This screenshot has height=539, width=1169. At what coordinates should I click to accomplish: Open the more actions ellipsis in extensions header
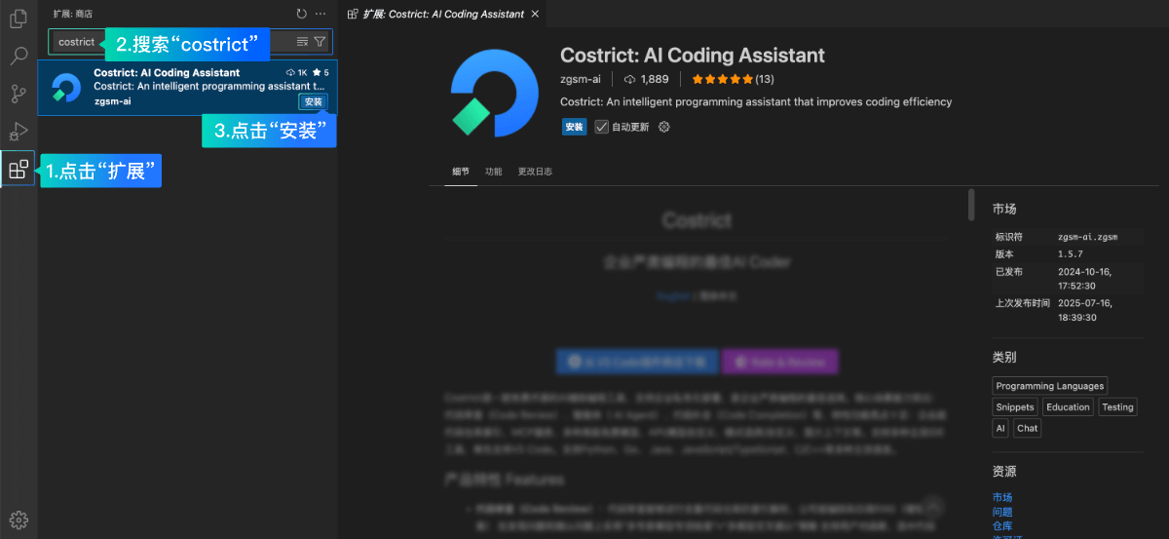(321, 14)
